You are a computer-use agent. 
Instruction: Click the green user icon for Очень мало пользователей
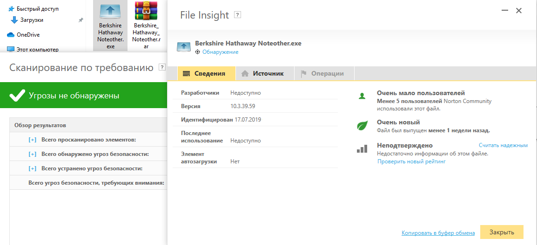coord(362,96)
